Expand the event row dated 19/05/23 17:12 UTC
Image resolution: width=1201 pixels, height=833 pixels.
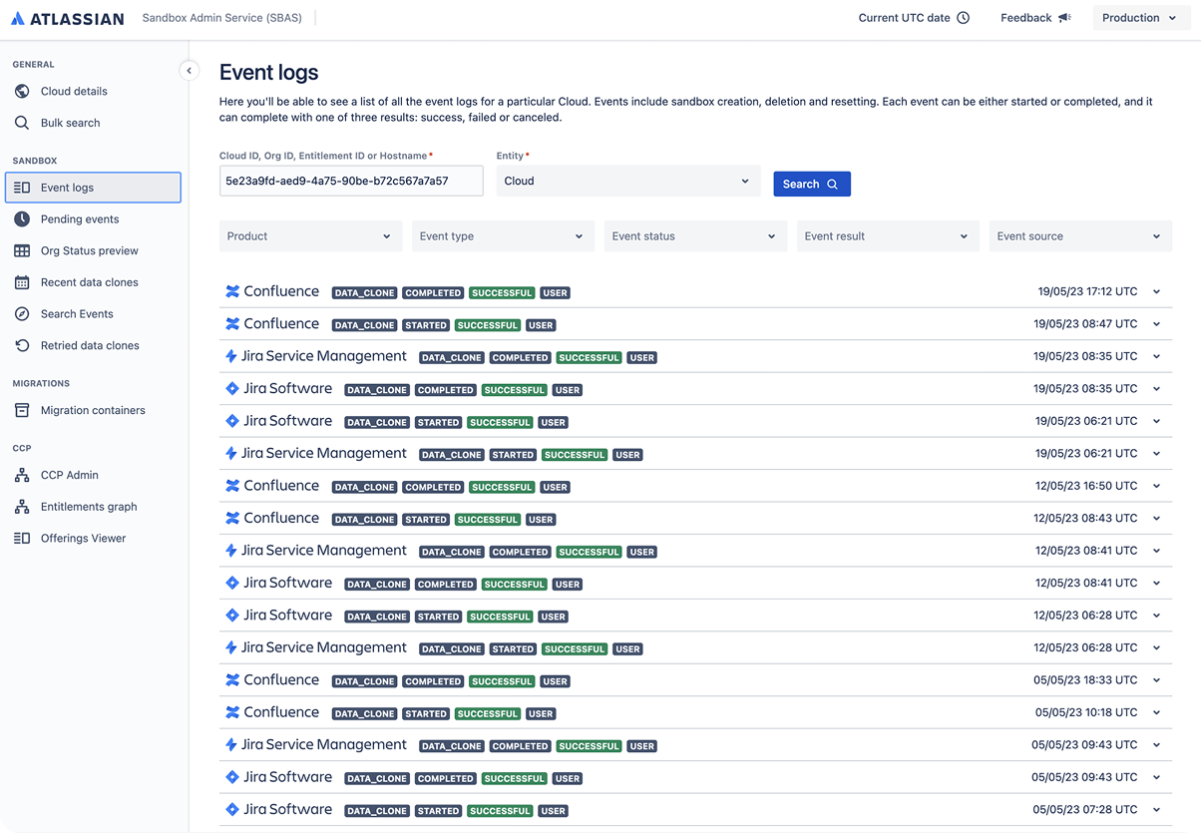(x=1157, y=292)
